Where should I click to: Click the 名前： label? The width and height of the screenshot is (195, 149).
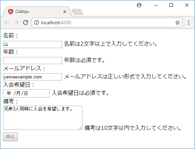tap(11, 35)
